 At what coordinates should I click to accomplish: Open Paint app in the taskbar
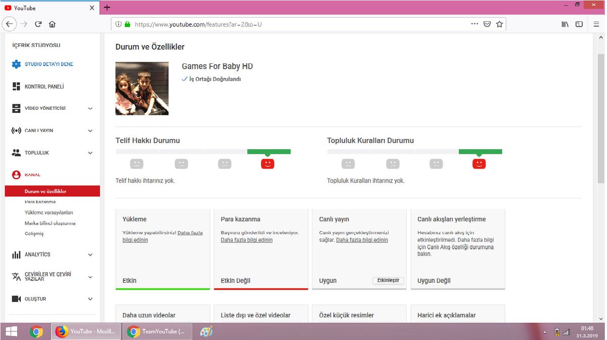coord(206,332)
